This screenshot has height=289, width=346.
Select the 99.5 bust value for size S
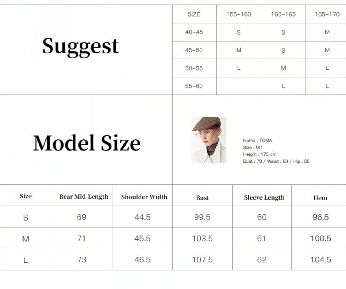click(x=202, y=217)
